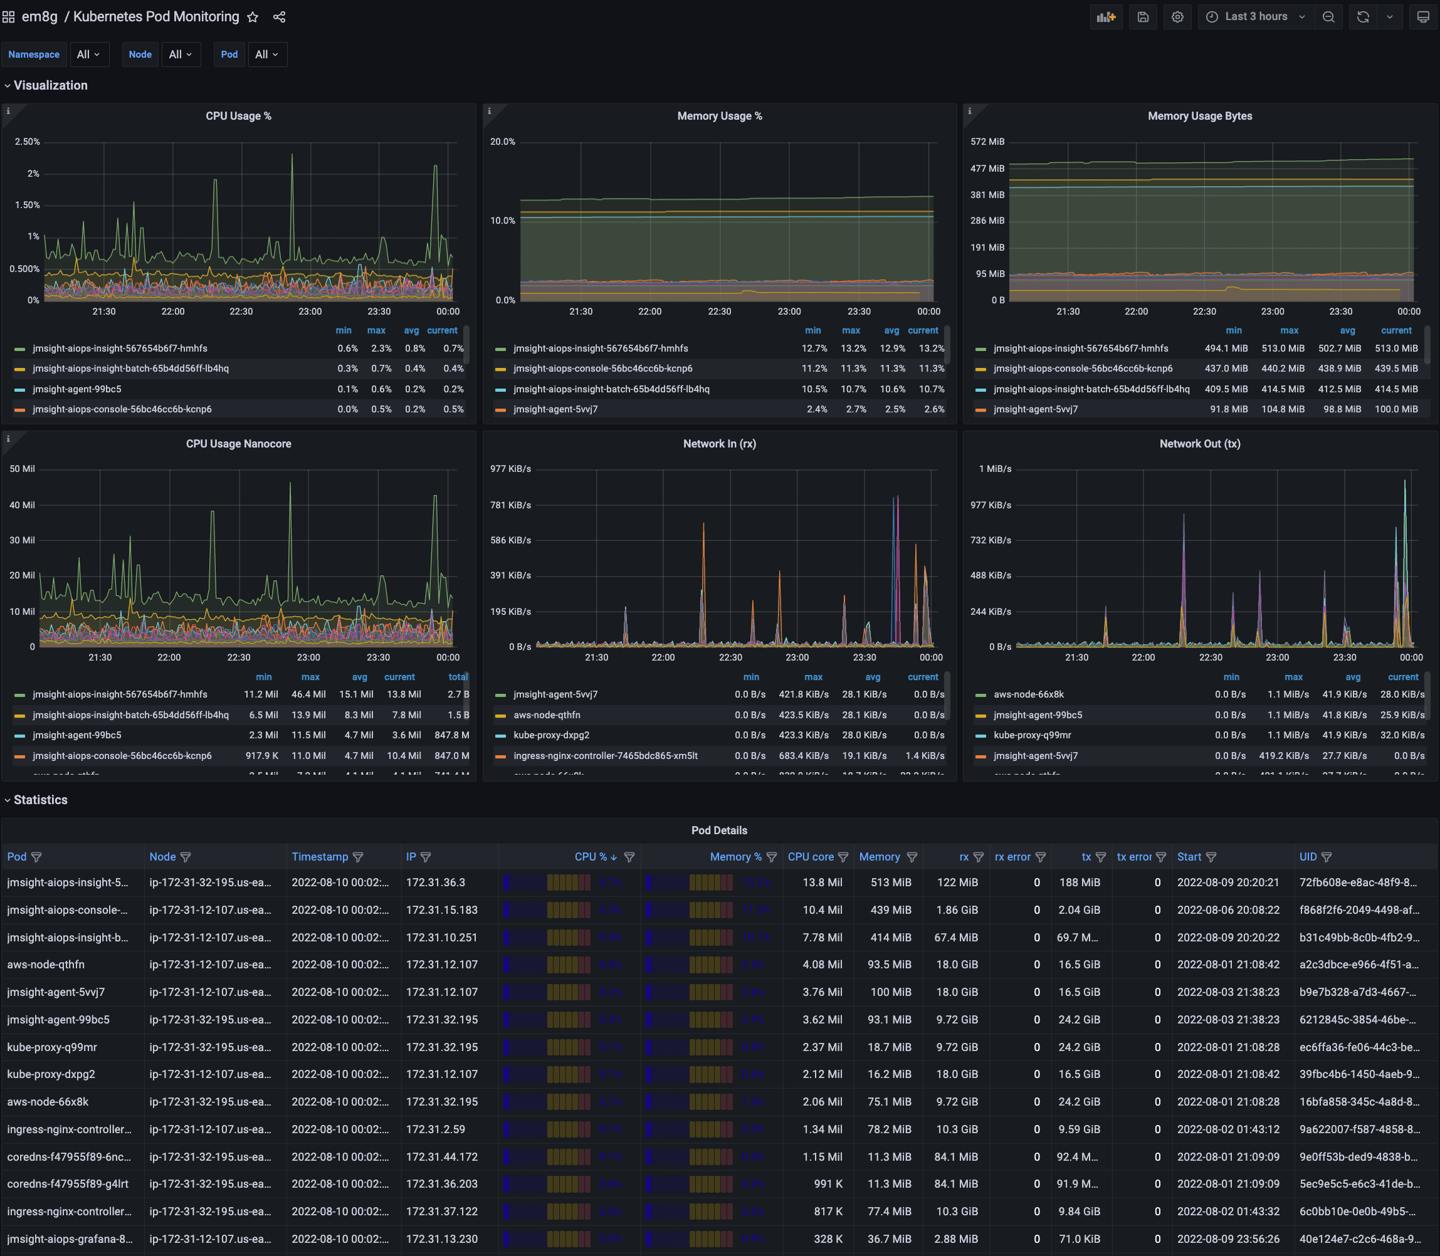Open dashboard settings gear

pos(1178,17)
